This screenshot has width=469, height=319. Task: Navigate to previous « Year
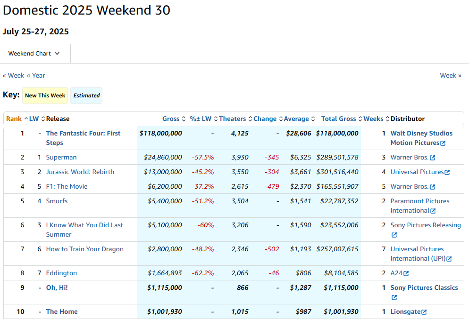coord(36,75)
